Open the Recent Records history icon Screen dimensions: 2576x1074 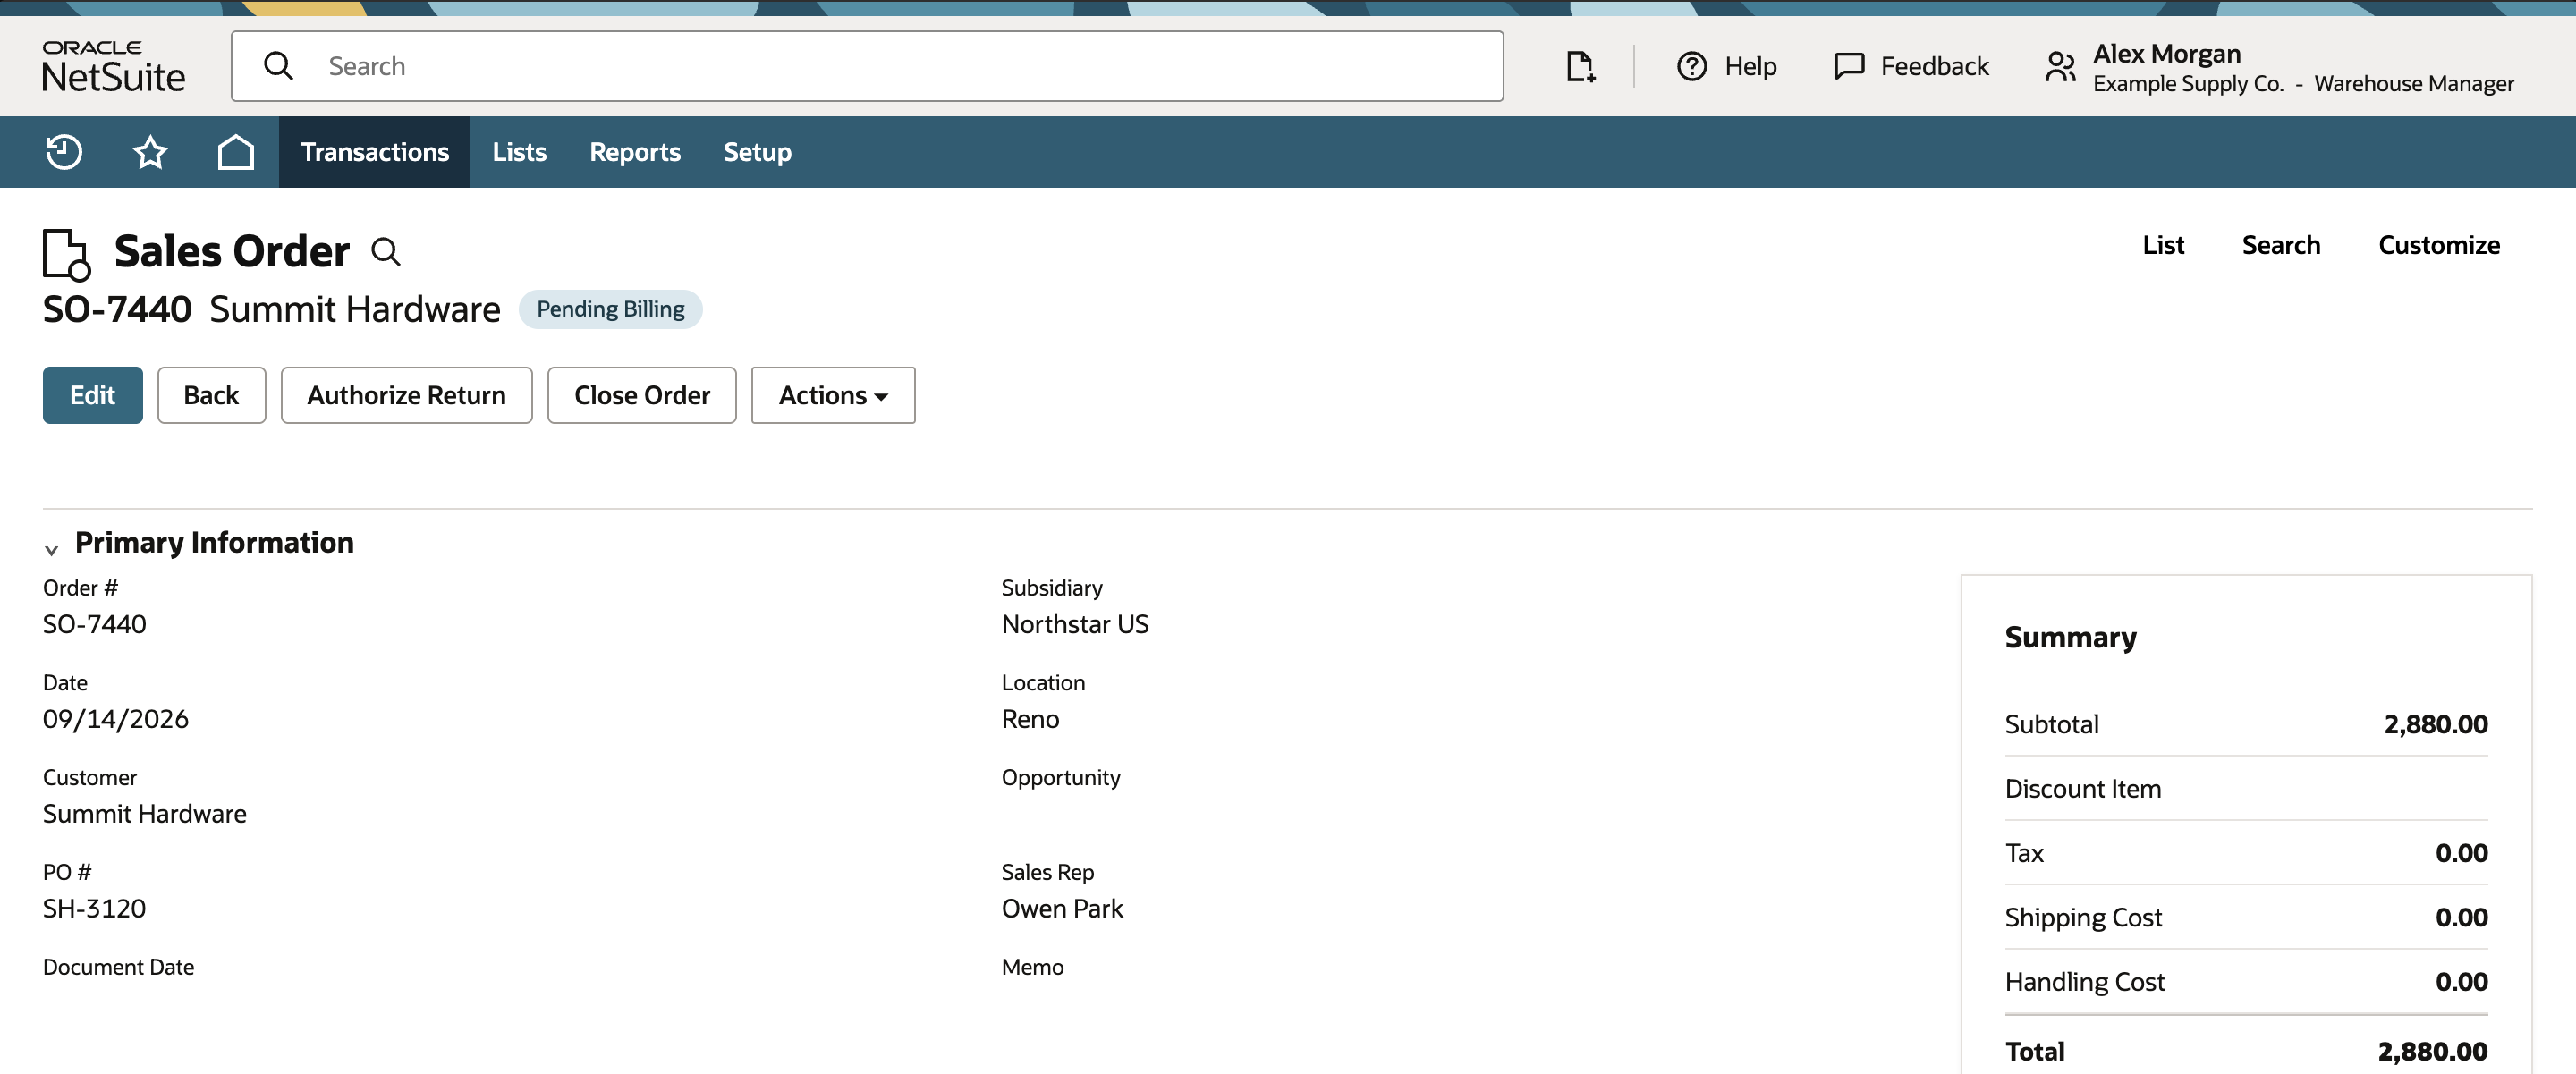point(64,152)
